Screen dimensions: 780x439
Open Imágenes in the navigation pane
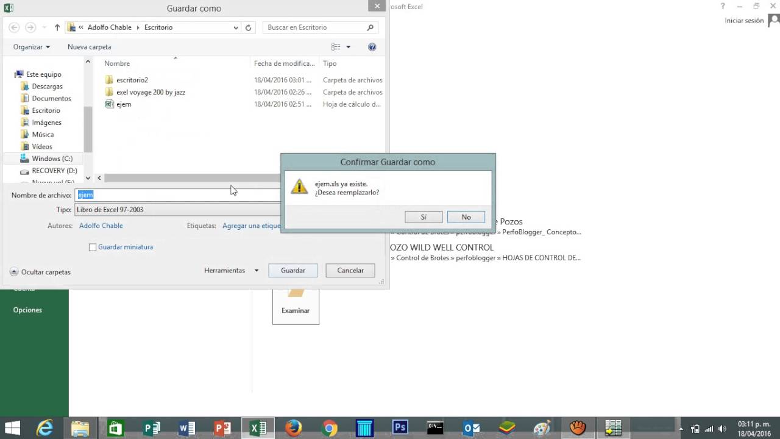[47, 123]
